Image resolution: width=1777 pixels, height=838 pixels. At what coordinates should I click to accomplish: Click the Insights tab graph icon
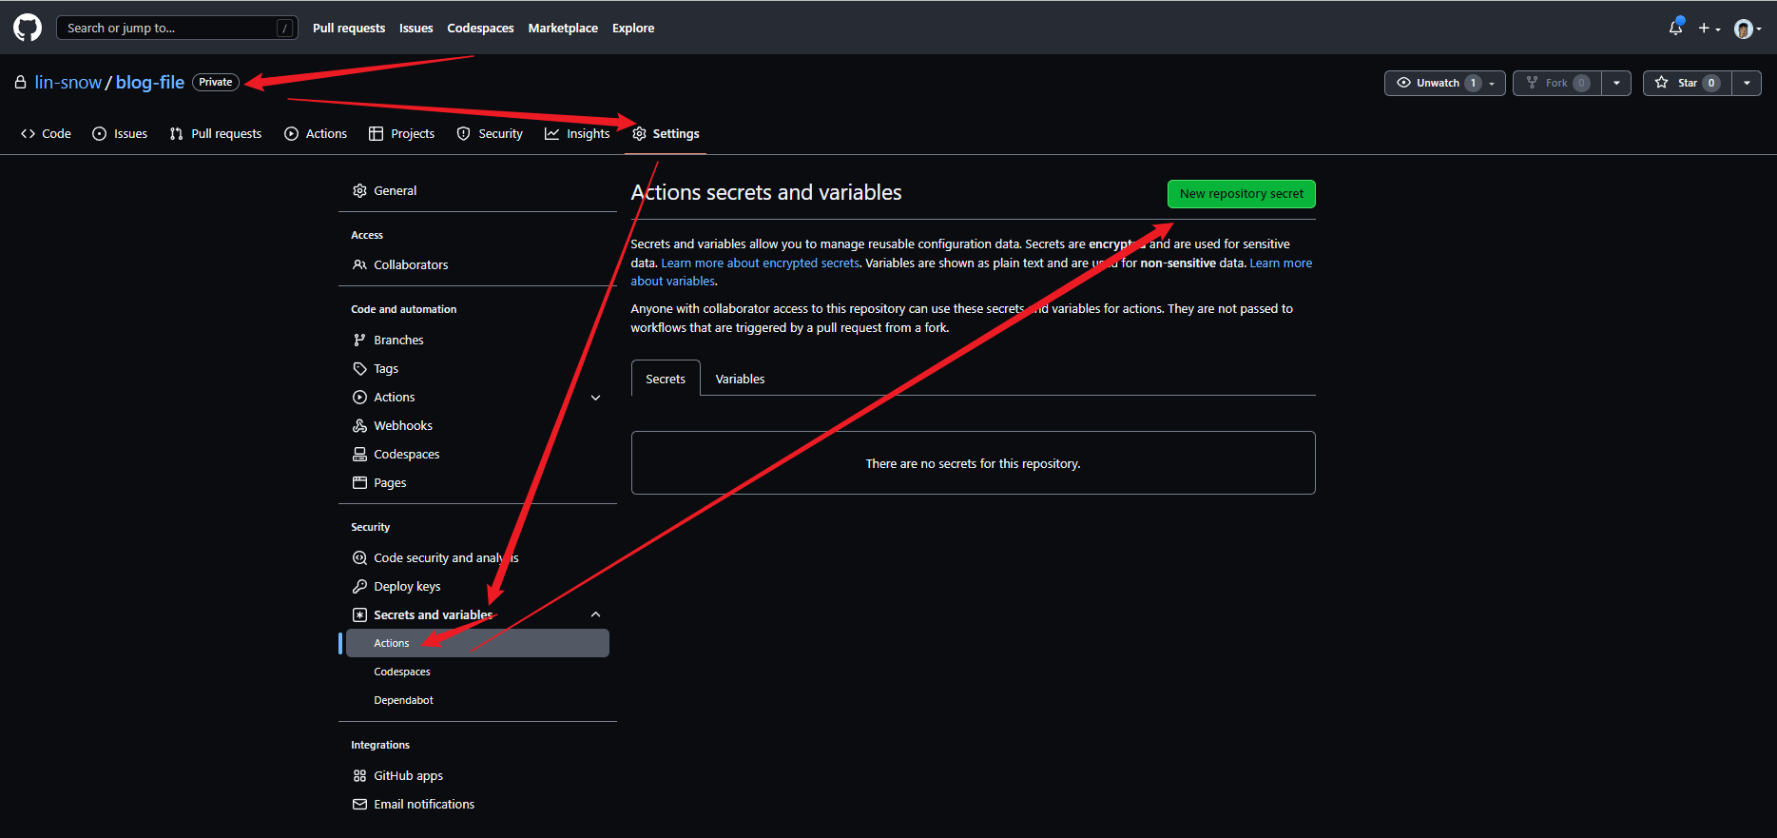pos(552,133)
